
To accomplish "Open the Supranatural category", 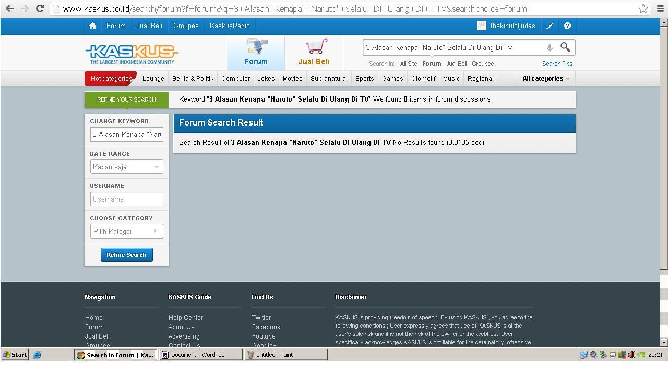I will 329,79.
